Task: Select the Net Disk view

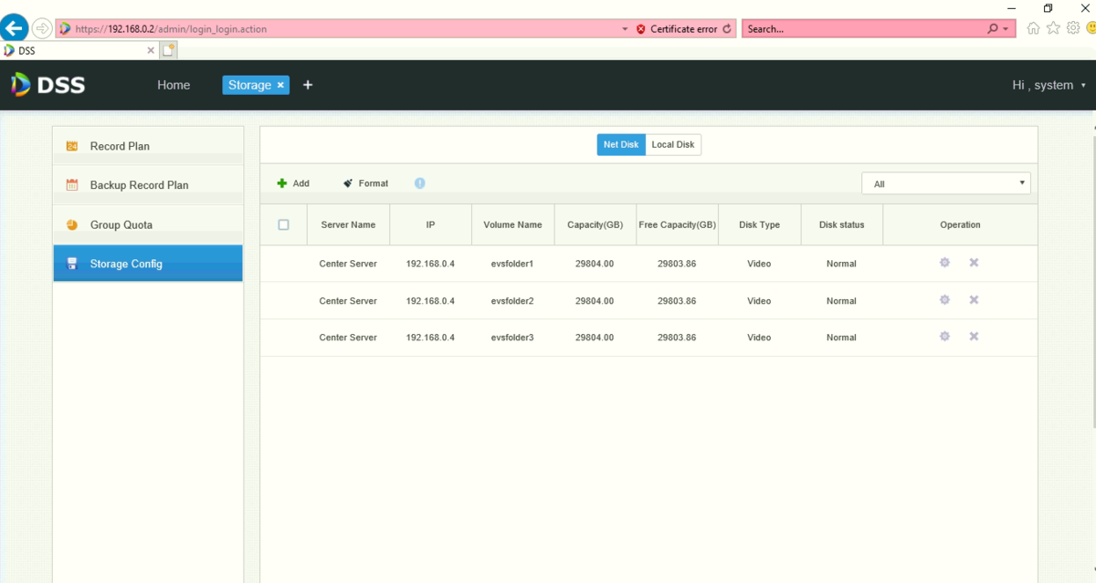Action: (x=621, y=145)
